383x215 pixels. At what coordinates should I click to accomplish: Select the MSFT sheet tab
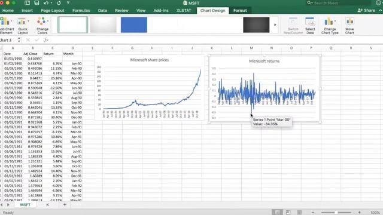pos(25,205)
